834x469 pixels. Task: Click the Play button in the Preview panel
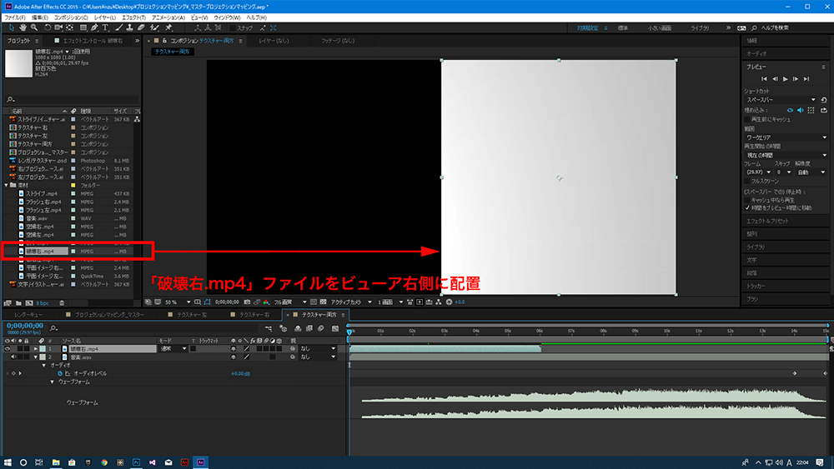click(x=785, y=78)
